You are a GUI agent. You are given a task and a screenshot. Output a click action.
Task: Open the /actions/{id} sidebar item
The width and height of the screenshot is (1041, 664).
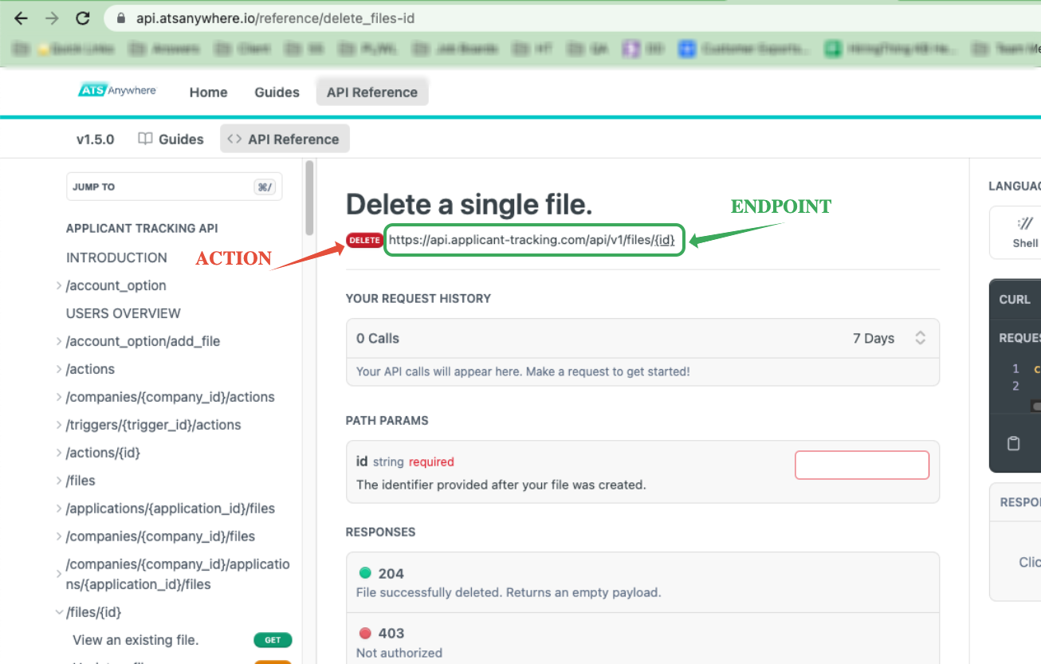coord(103,453)
